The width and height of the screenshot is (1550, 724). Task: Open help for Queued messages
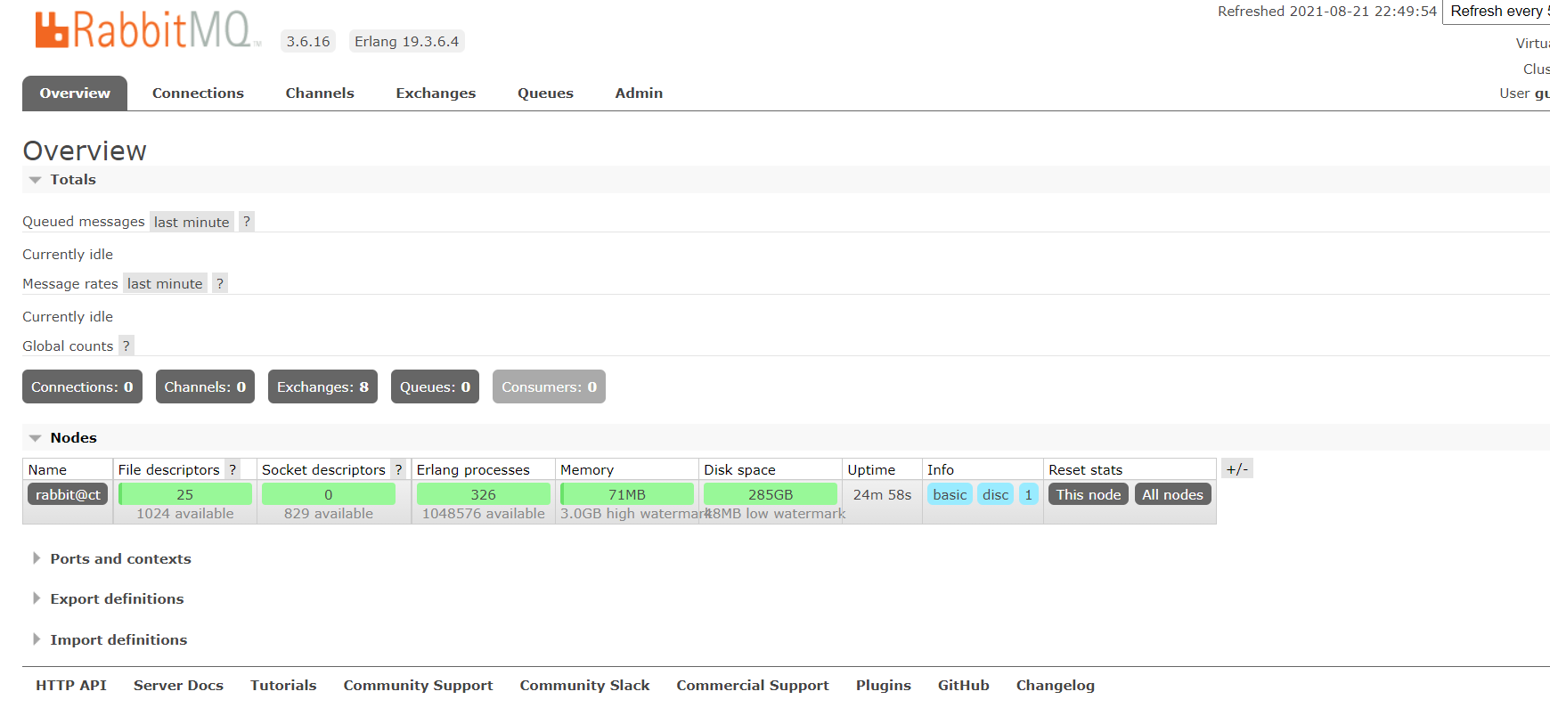(247, 222)
